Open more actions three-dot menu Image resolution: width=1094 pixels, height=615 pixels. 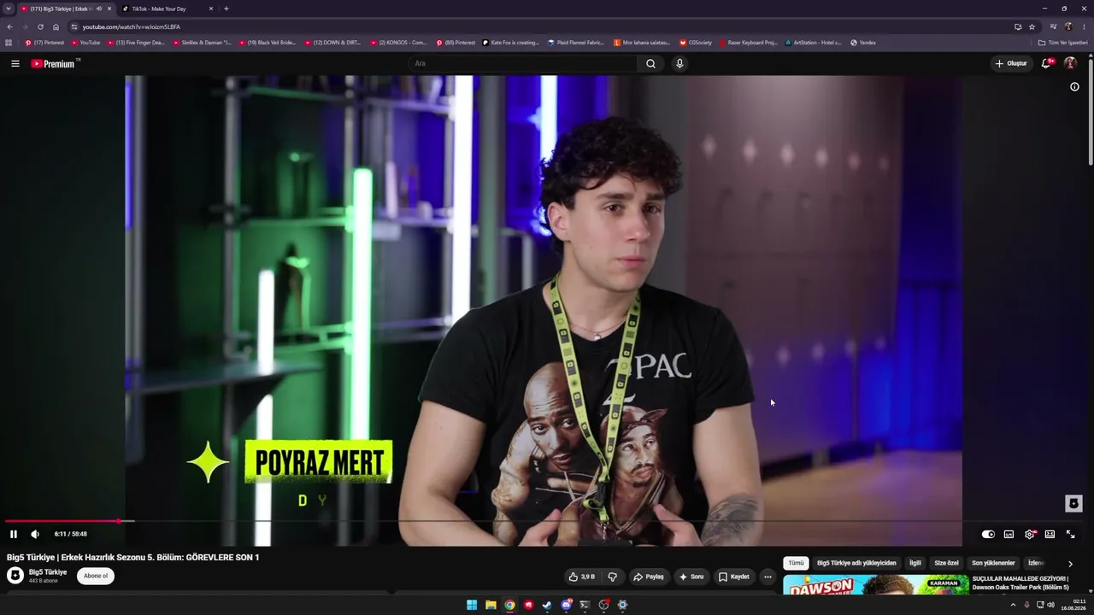768,577
